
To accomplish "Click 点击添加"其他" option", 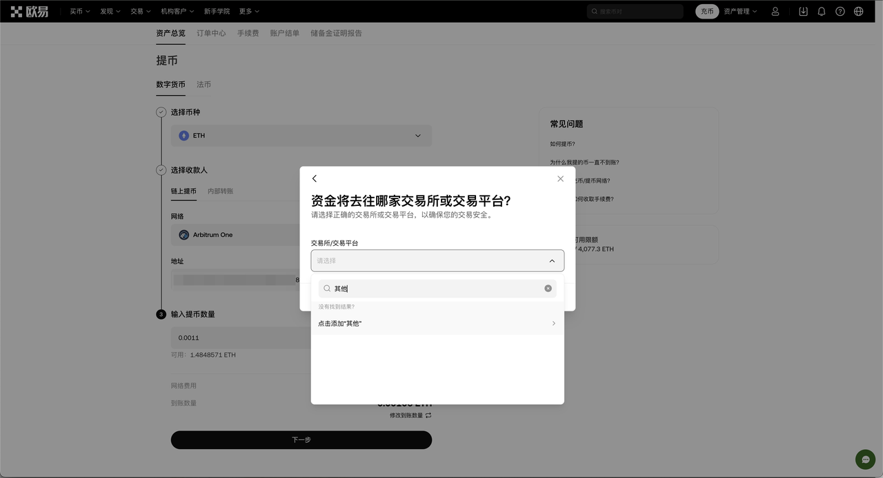I will click(x=437, y=323).
